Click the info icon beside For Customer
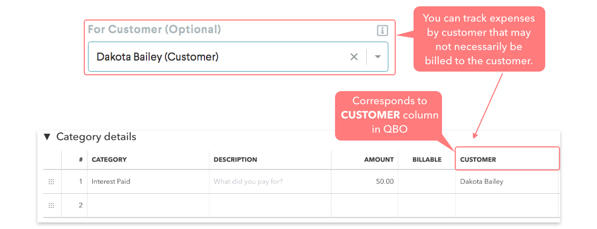Viewport: 597px width, 229px height. 382,31
